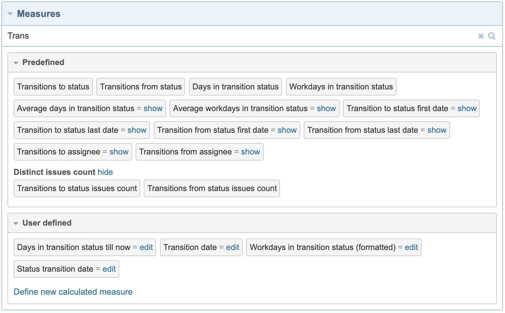
Task: Show formula for Transition from status first date
Action: 287,130
